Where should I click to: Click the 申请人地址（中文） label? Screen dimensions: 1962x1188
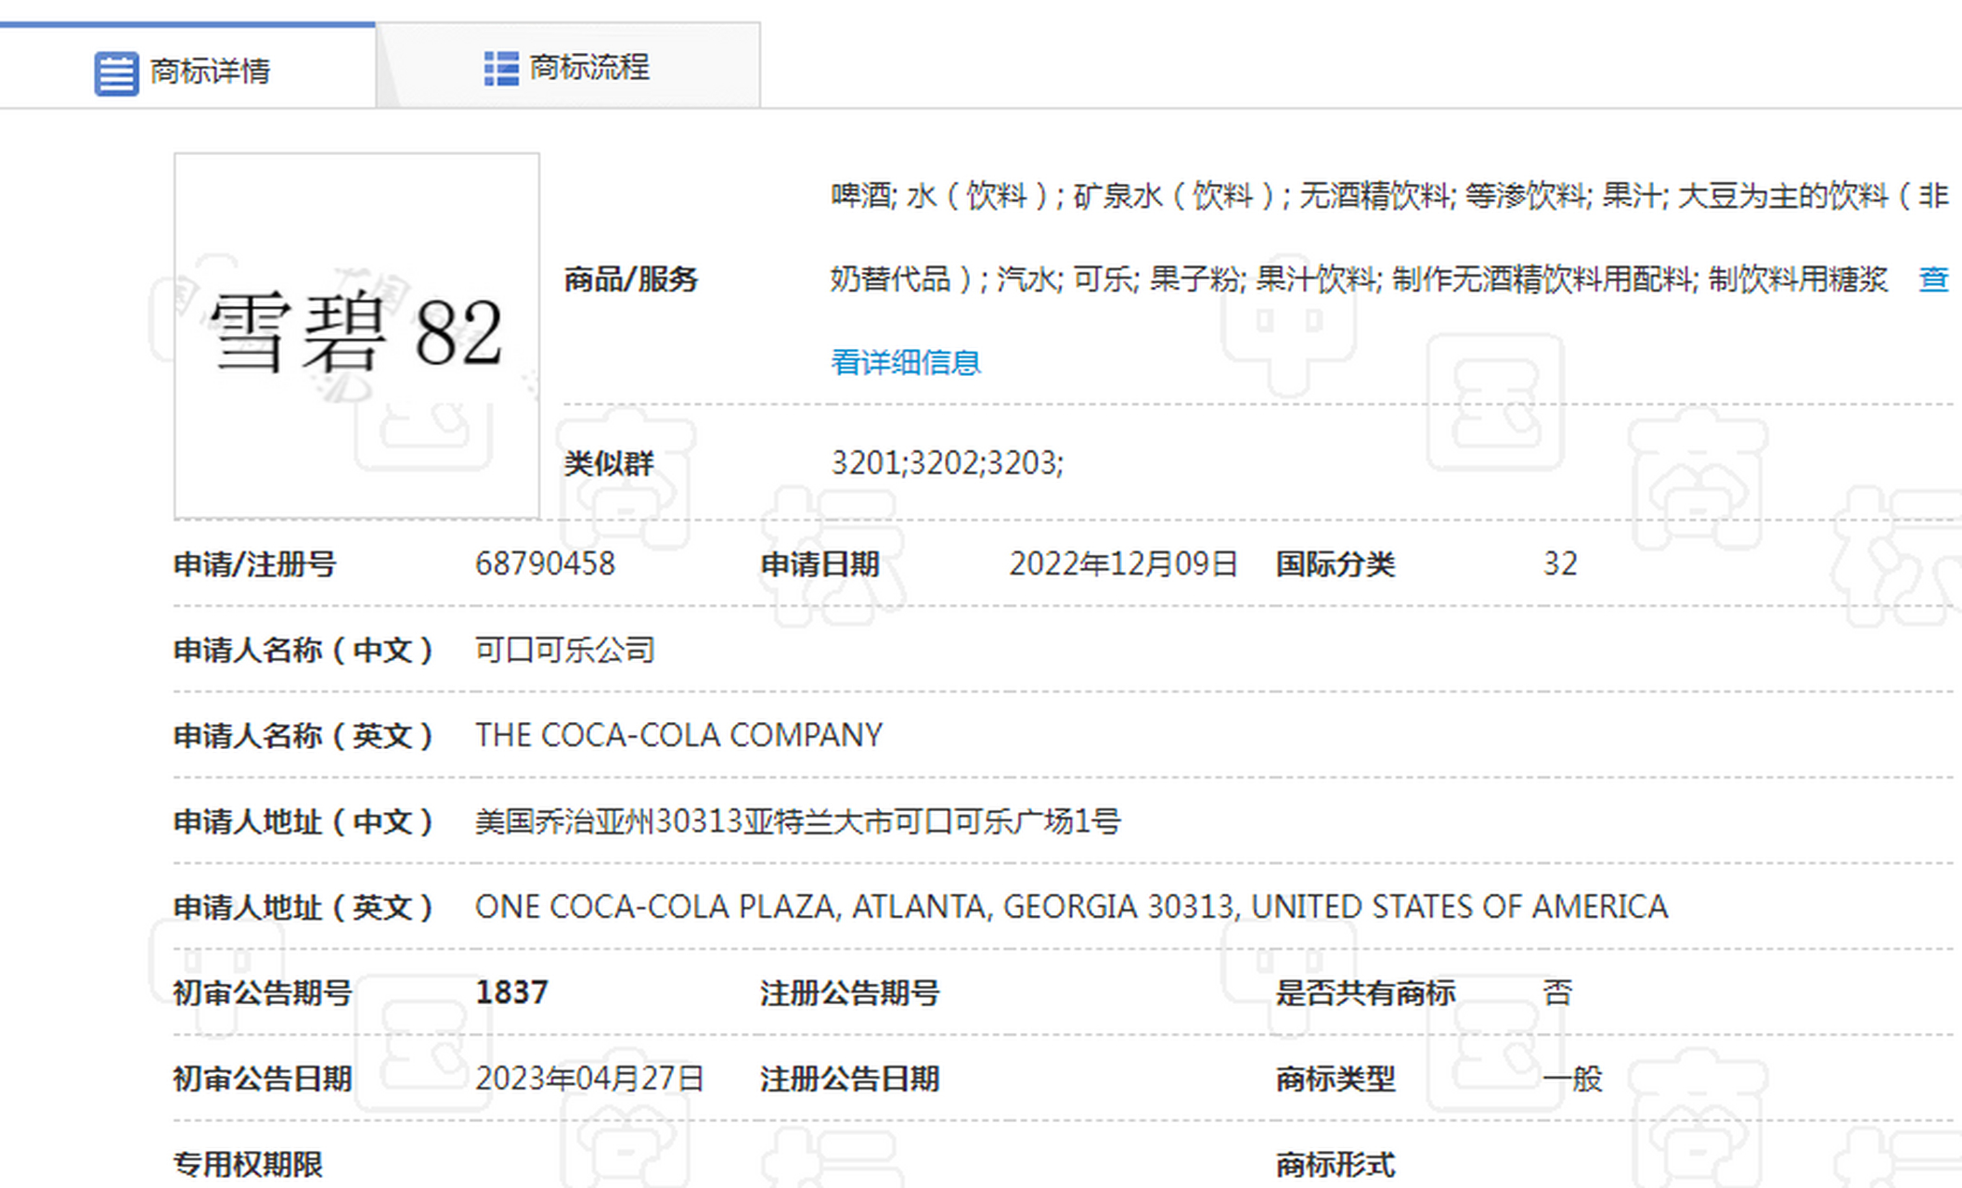[303, 821]
